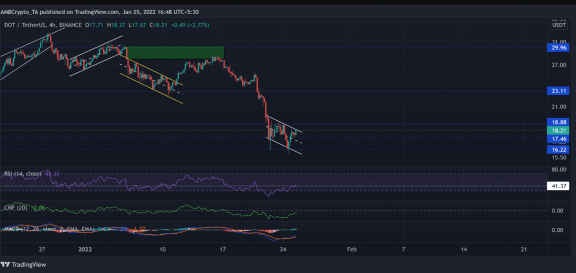
Task: Click the CMF value -0.06 in legend
Action: 38,208
